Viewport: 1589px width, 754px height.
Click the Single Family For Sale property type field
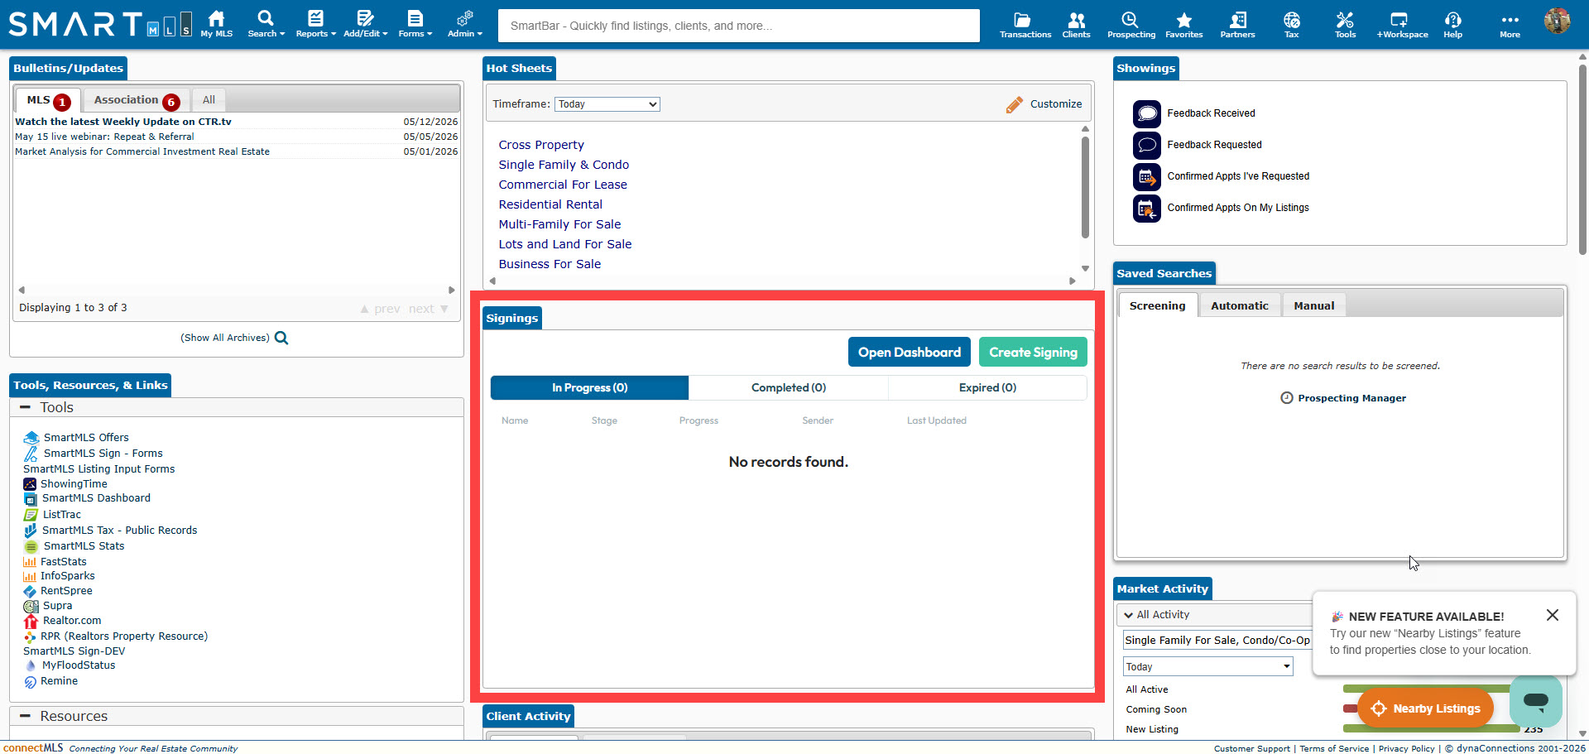click(x=1217, y=640)
